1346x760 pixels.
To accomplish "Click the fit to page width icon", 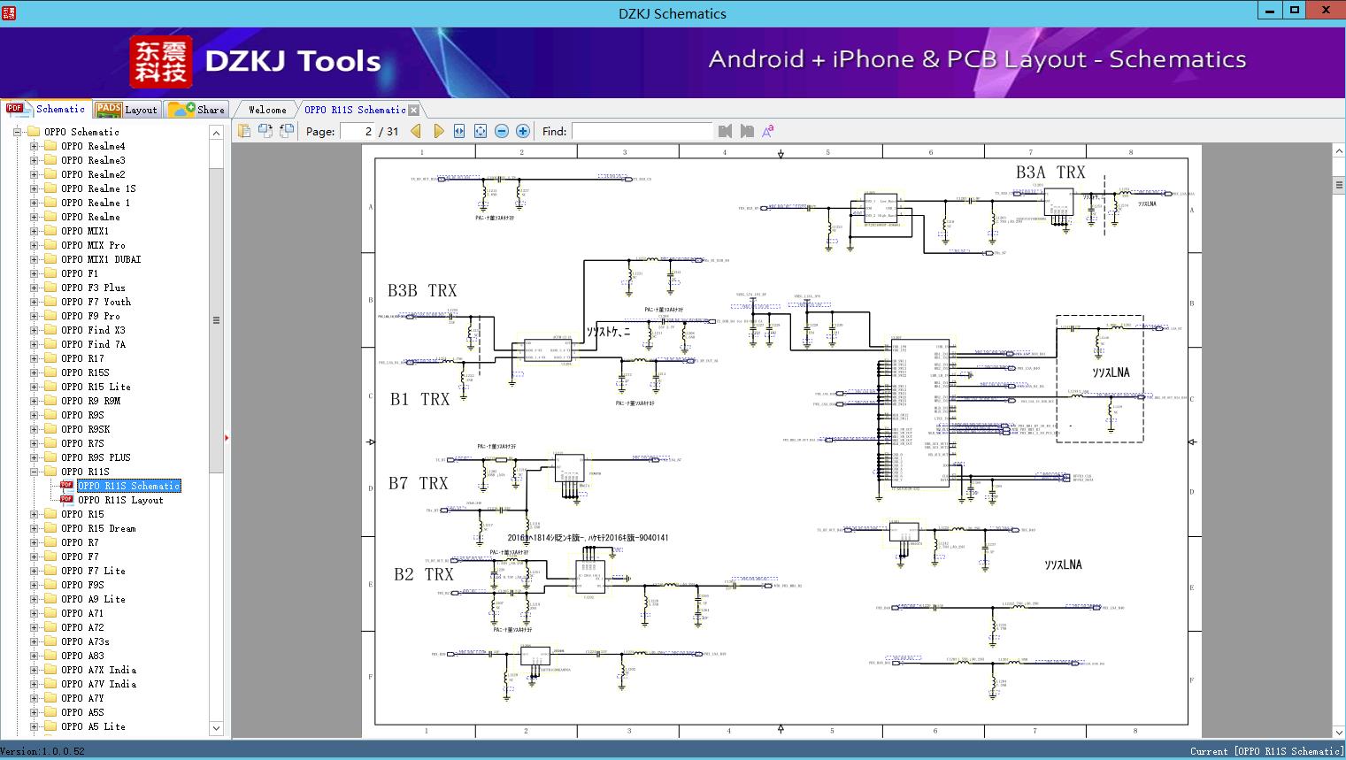I will [x=458, y=130].
